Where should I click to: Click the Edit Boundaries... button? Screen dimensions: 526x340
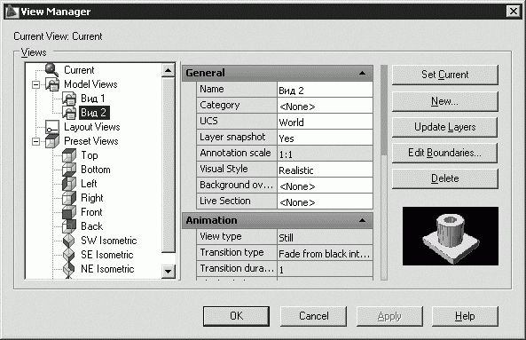pos(444,153)
